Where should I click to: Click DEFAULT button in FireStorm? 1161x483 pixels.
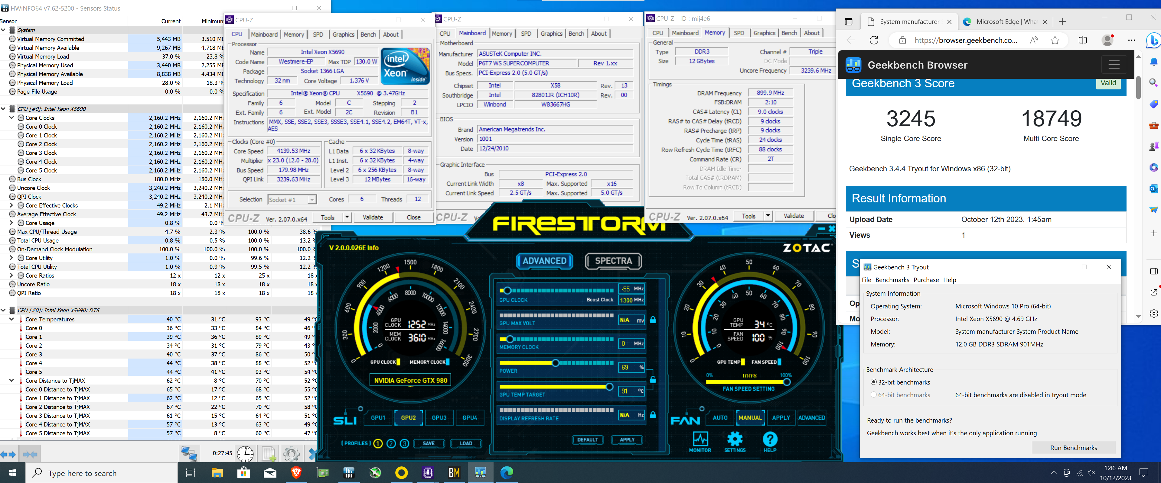point(588,440)
